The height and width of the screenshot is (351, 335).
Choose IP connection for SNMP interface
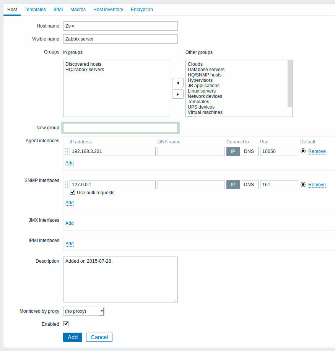pyautogui.click(x=233, y=185)
